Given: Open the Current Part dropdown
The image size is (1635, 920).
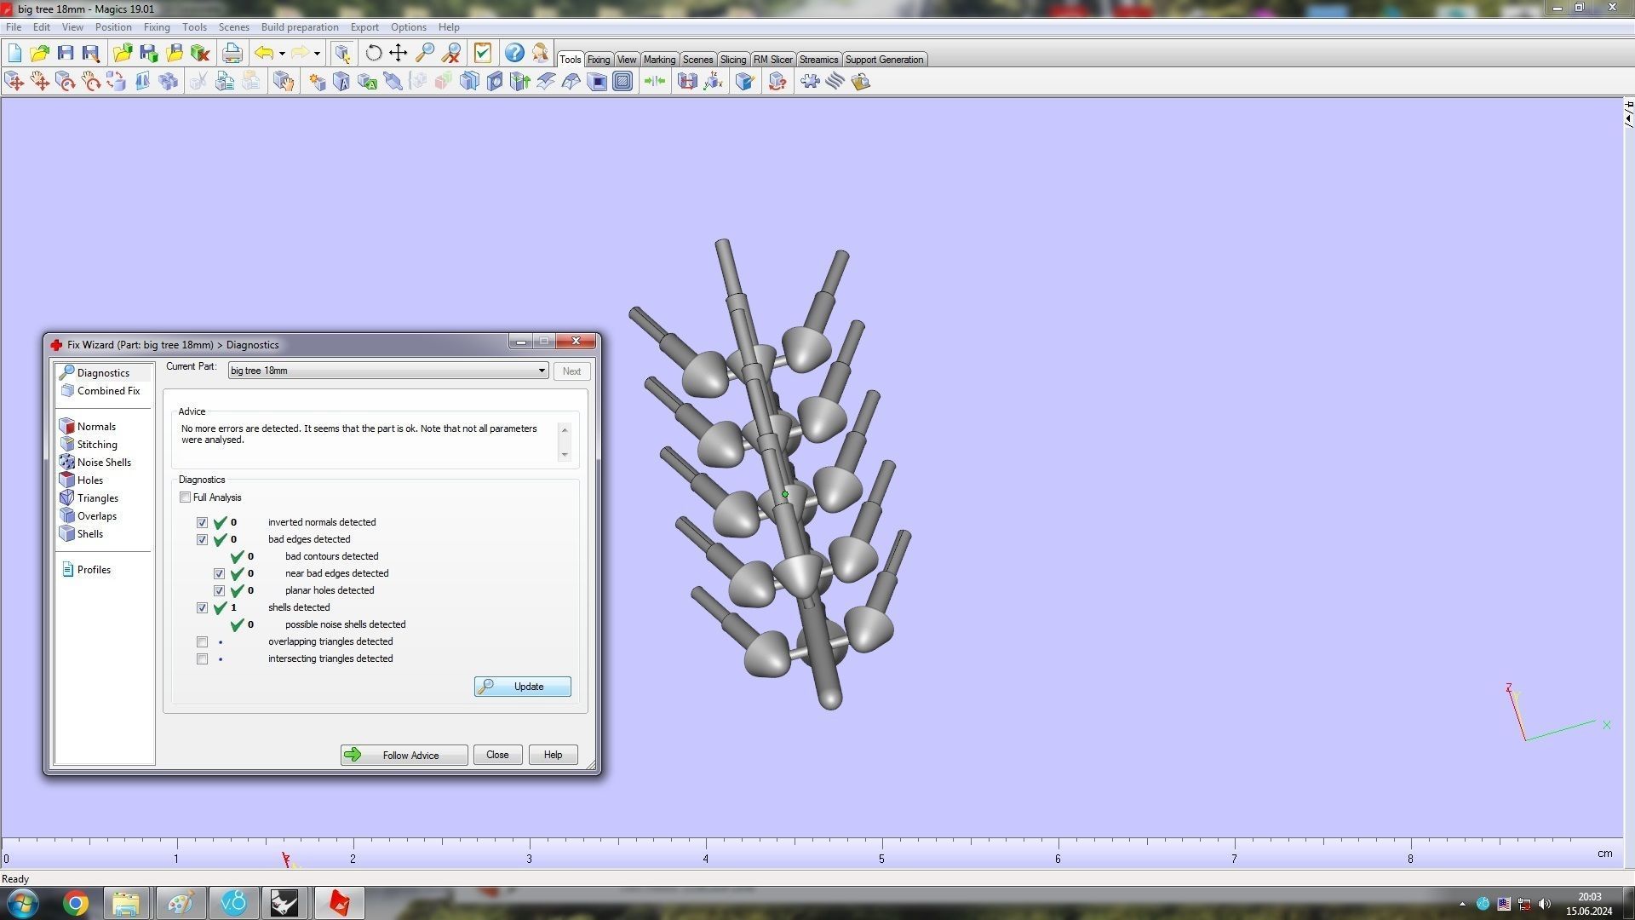Looking at the screenshot, I should click(541, 371).
